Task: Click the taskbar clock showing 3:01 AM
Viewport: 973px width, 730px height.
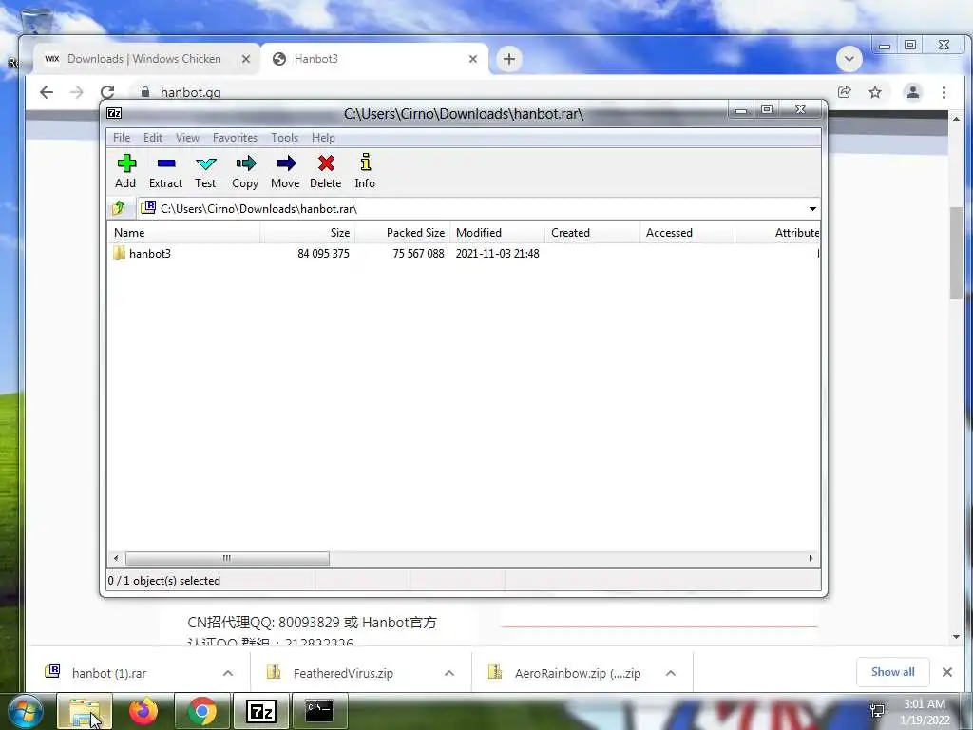Action: pos(925,712)
